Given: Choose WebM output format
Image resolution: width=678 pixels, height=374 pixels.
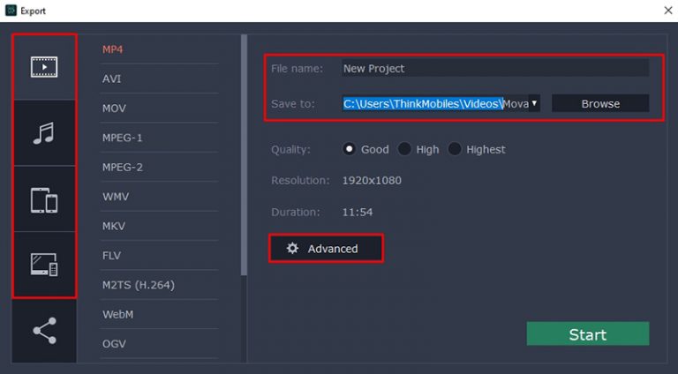Looking at the screenshot, I should [x=117, y=314].
